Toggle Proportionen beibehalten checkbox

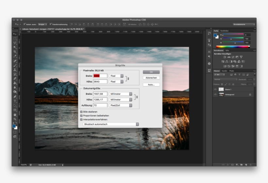pos(81,116)
